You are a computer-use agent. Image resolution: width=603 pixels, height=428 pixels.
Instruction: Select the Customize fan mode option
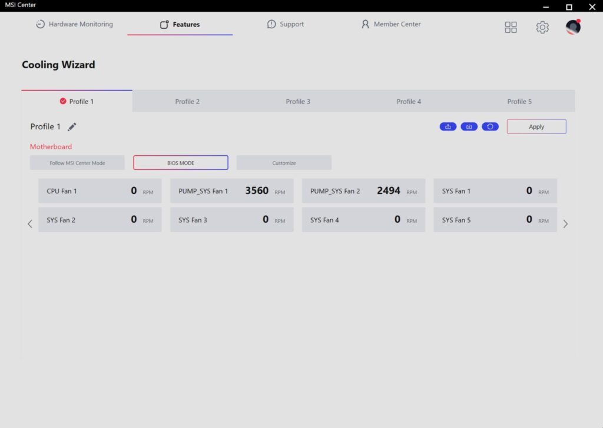point(284,163)
